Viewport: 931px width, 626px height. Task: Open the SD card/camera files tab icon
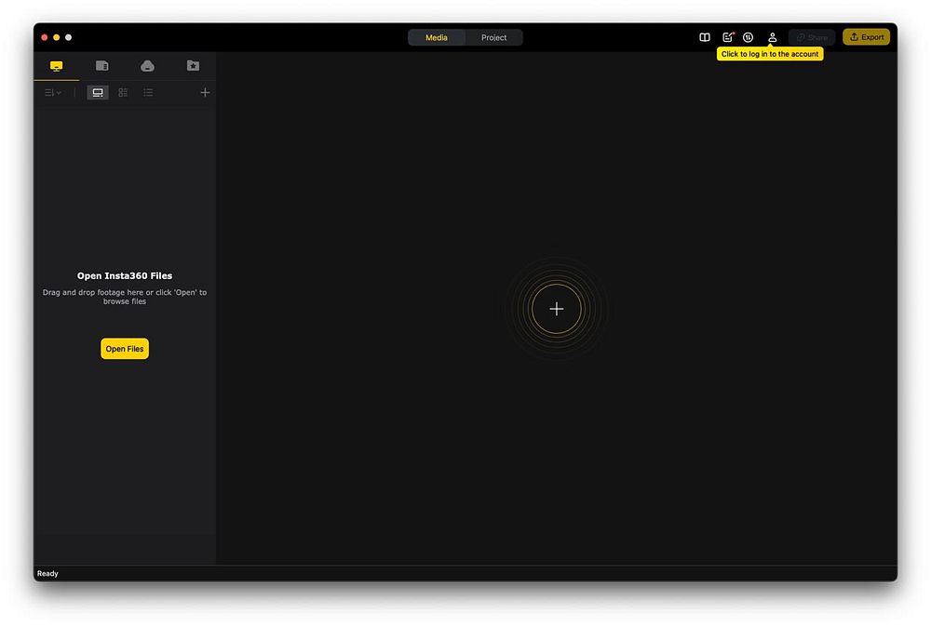pos(102,65)
